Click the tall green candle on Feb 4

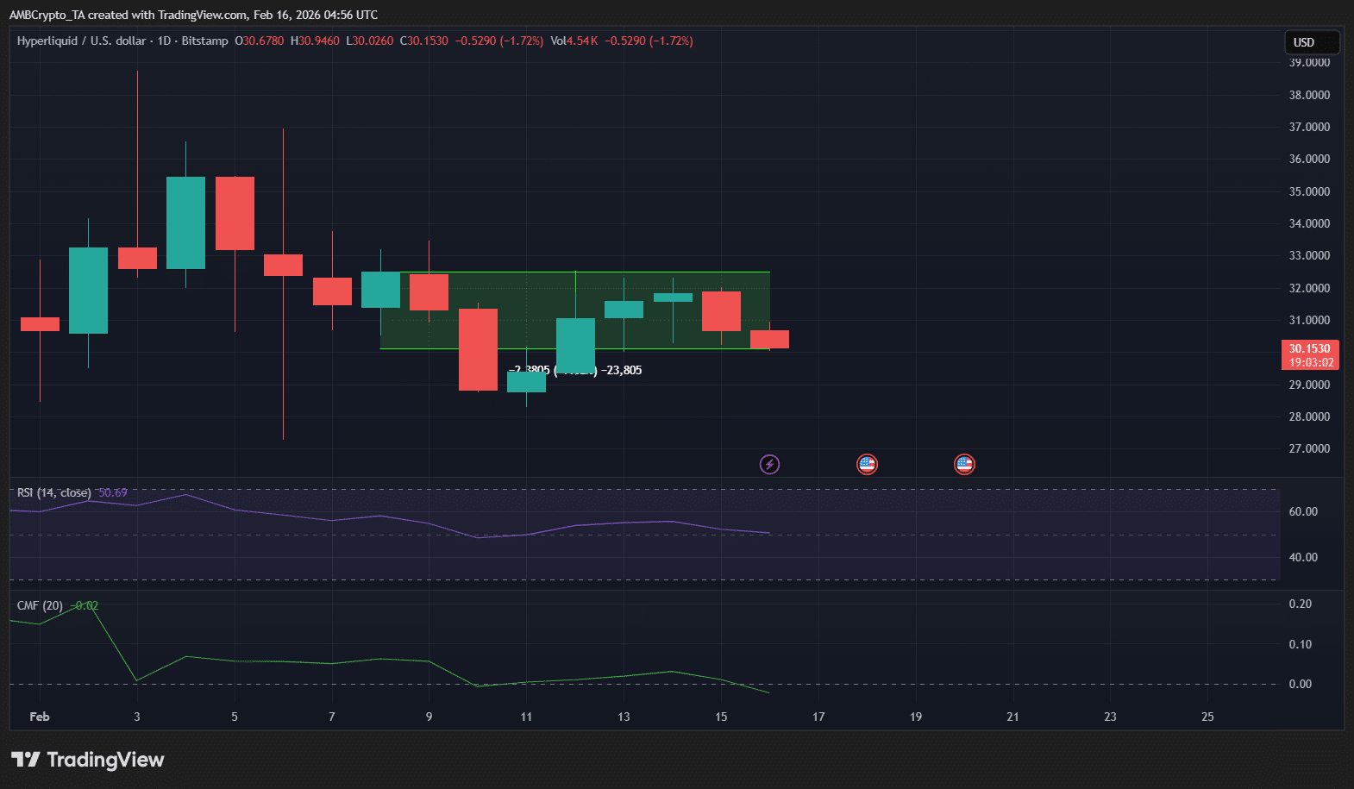tap(185, 222)
